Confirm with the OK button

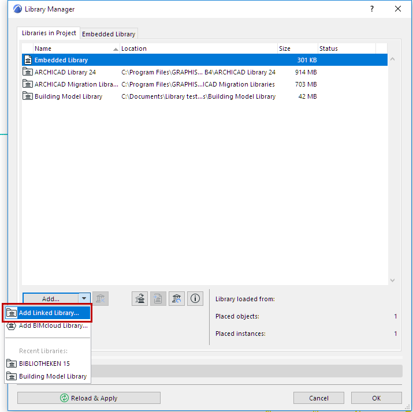tap(377, 398)
